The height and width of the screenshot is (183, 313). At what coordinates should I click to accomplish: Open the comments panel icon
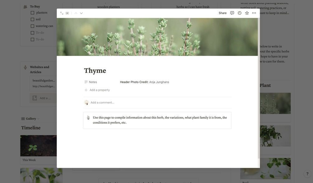click(232, 13)
